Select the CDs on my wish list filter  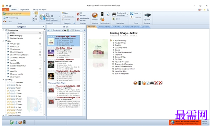17,74
